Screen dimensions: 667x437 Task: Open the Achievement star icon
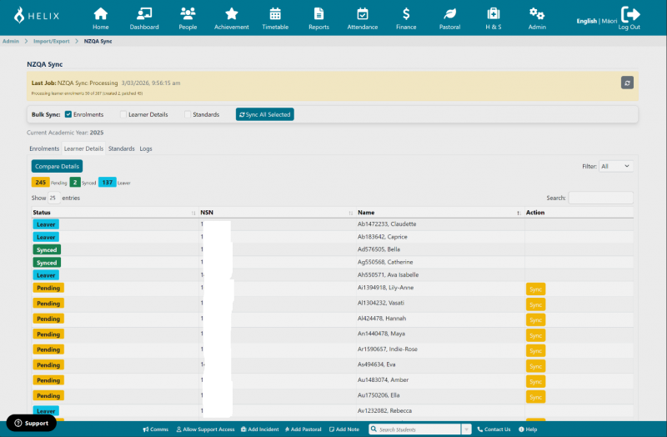(231, 14)
